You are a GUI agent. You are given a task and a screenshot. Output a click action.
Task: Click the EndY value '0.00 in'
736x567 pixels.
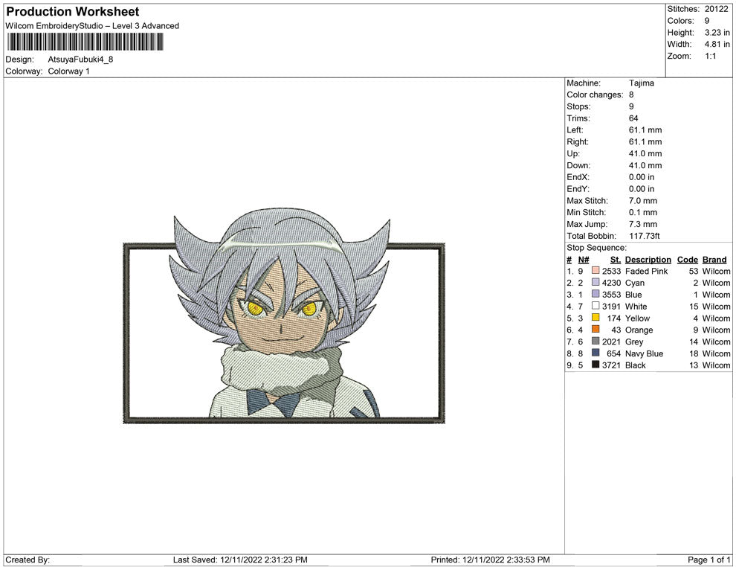[x=642, y=189]
